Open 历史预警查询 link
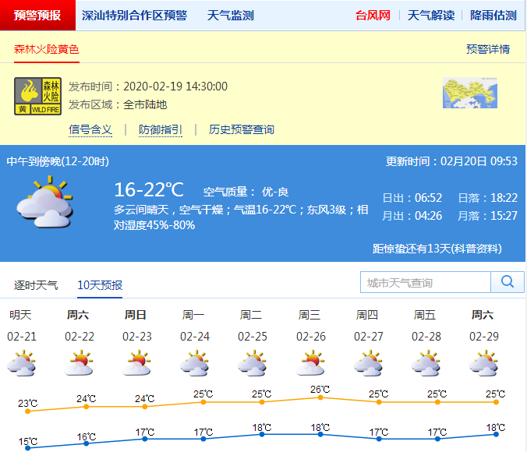 point(241,129)
